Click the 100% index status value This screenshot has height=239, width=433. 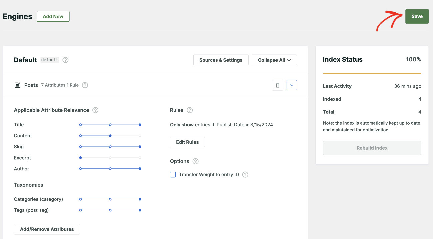[413, 59]
